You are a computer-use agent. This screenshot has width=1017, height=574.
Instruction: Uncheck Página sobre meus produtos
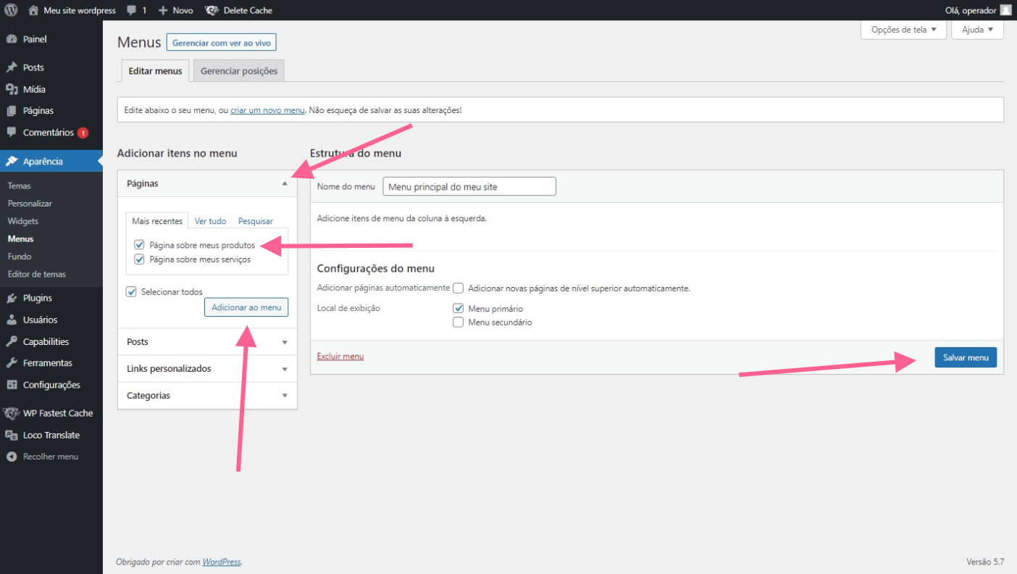(140, 245)
